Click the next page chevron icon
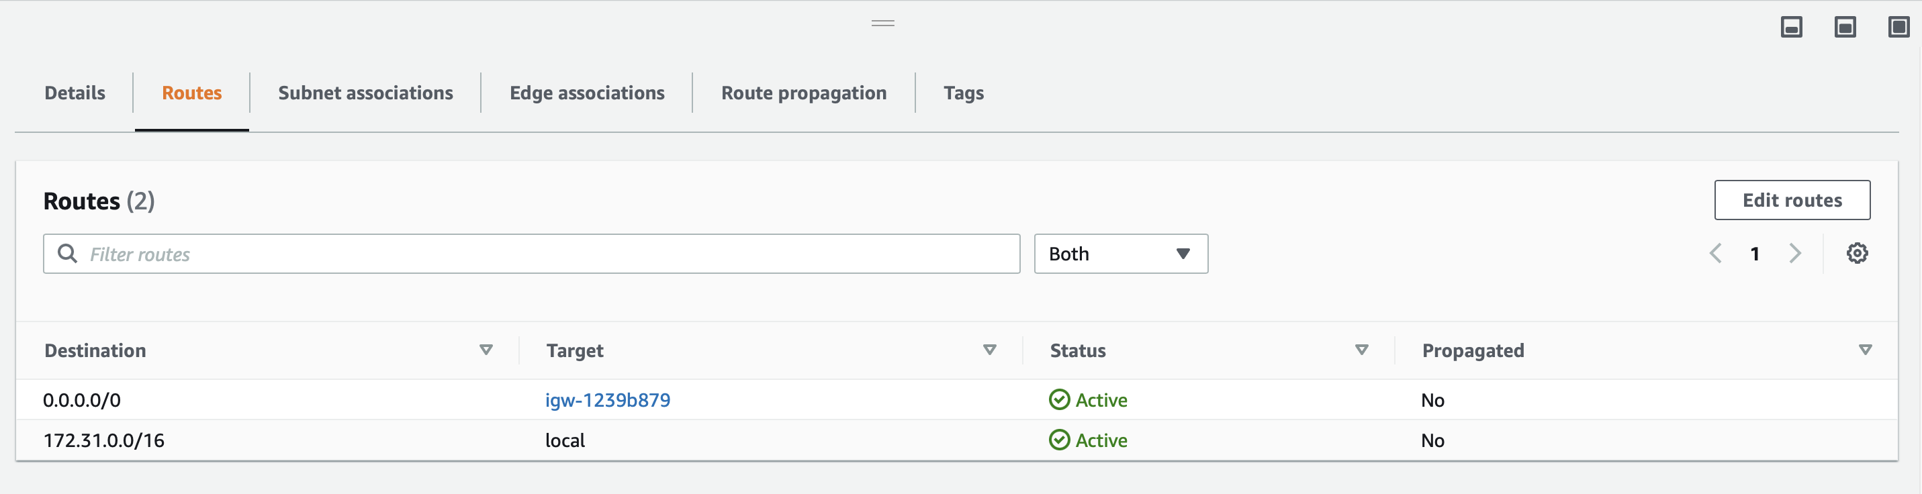The image size is (1922, 494). coord(1795,253)
